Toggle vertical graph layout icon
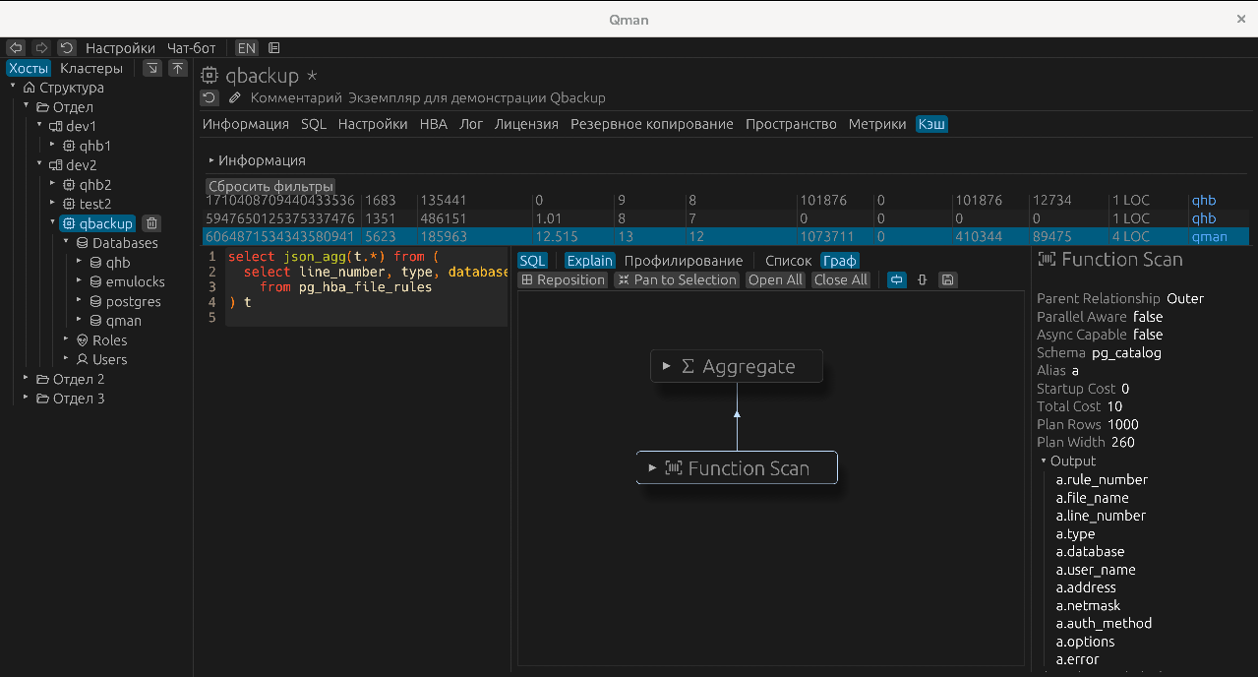This screenshot has height=677, width=1258. 922,280
